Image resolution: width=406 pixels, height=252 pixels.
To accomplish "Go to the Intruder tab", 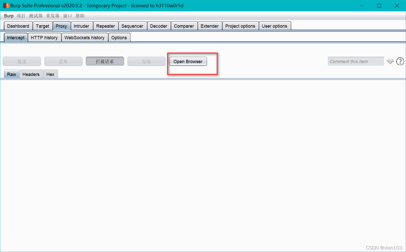I will pyautogui.click(x=81, y=26).
